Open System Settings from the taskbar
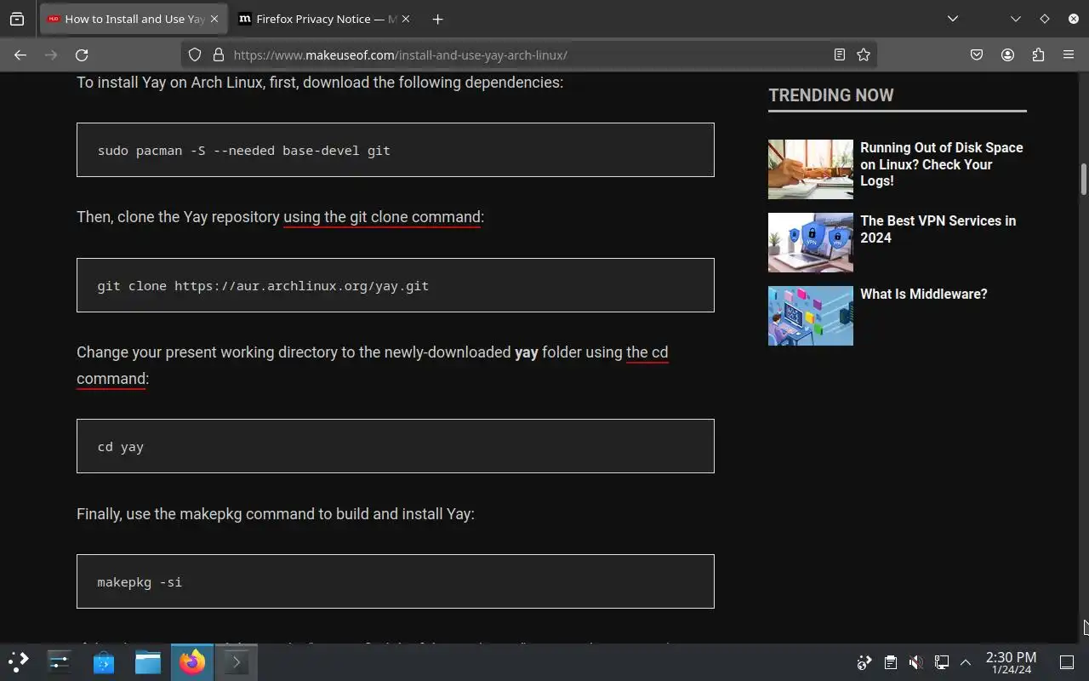This screenshot has height=681, width=1089. [60, 661]
